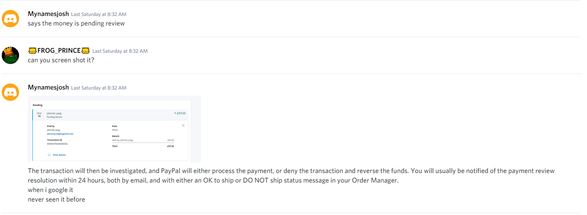Screen dimensions: 587x215
Task: Click the Mynamesjosh username on first message
Action: [x=48, y=14]
